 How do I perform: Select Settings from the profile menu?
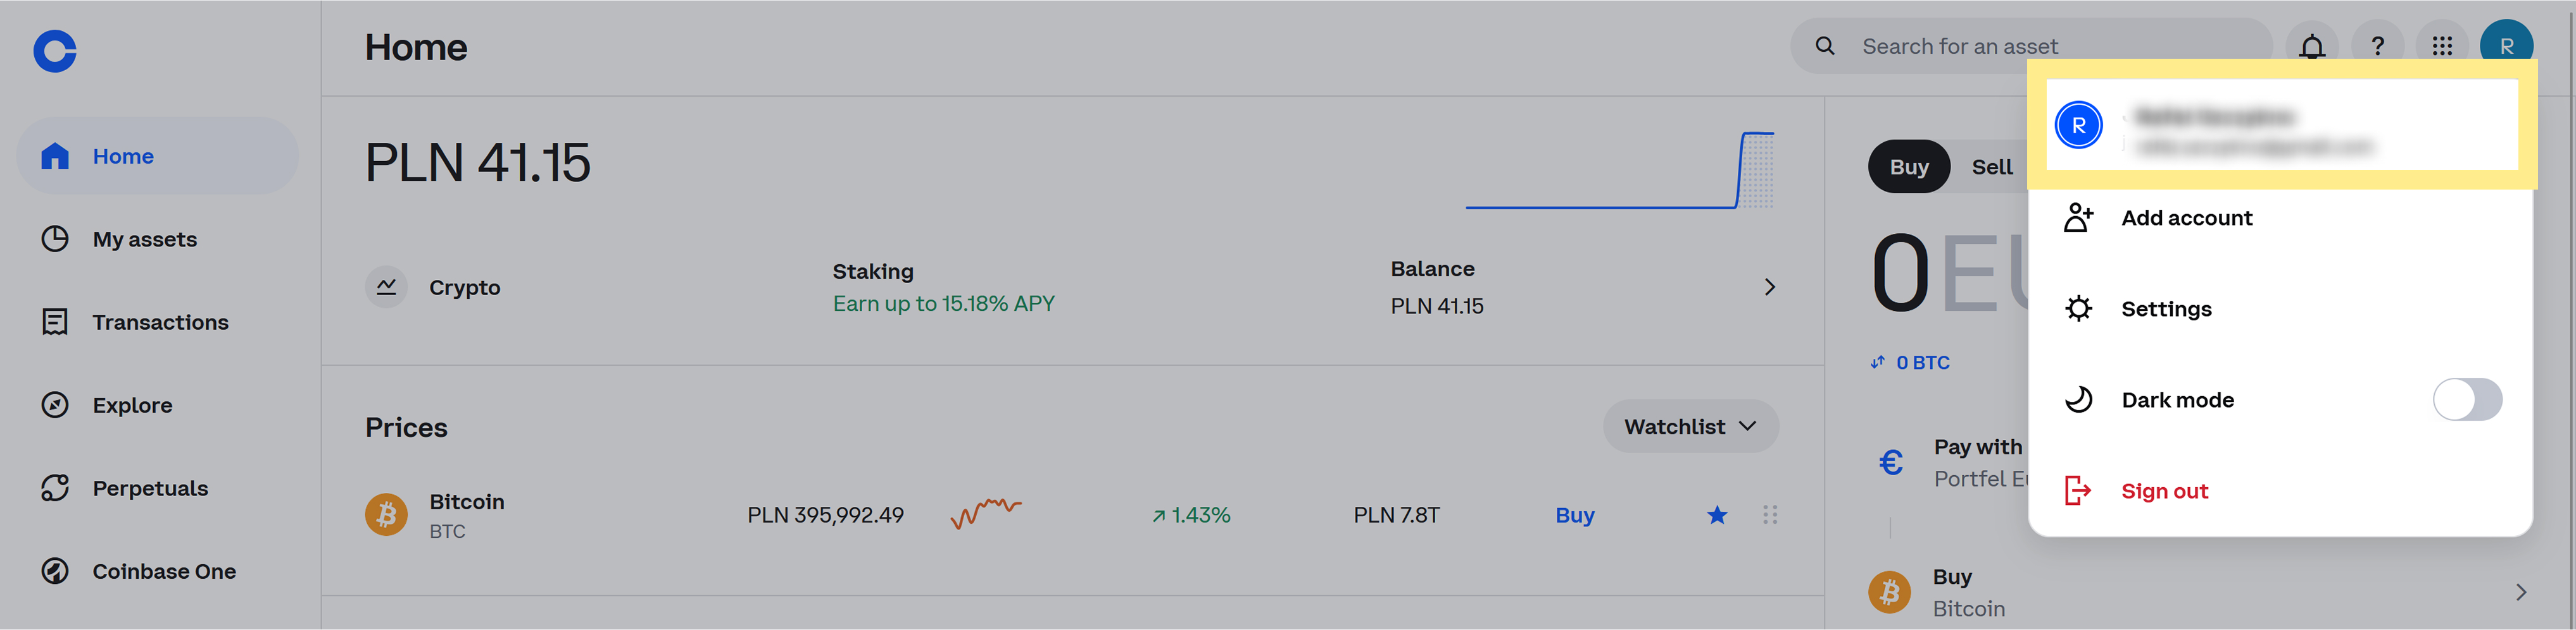2166,308
